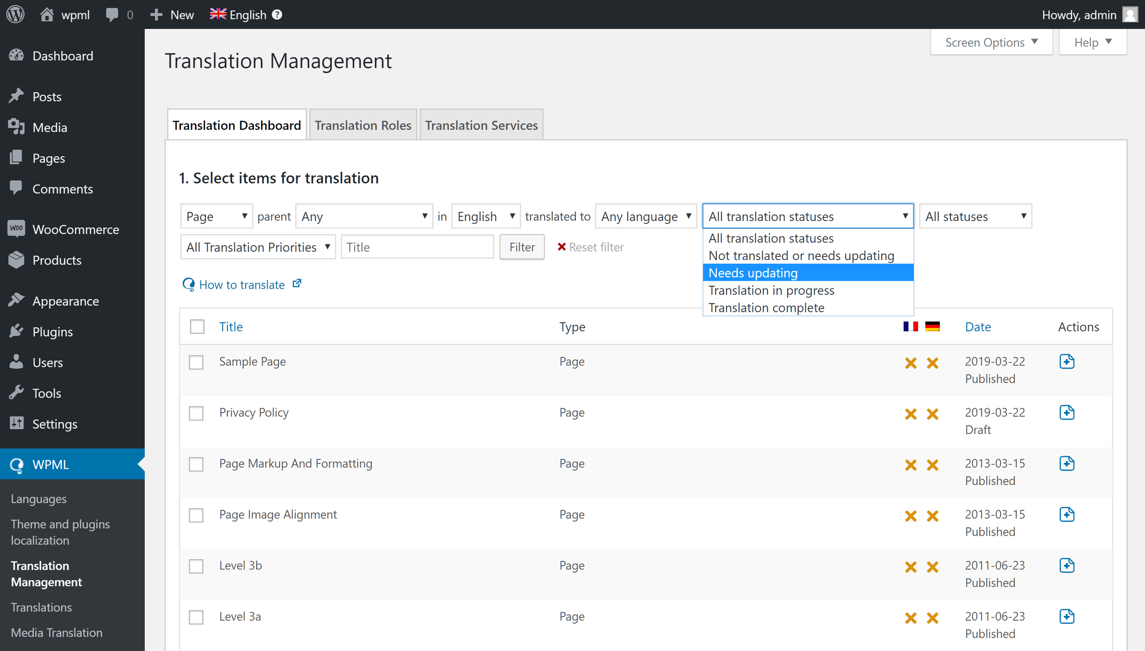Enable the select-all checkbox in table header

click(197, 326)
